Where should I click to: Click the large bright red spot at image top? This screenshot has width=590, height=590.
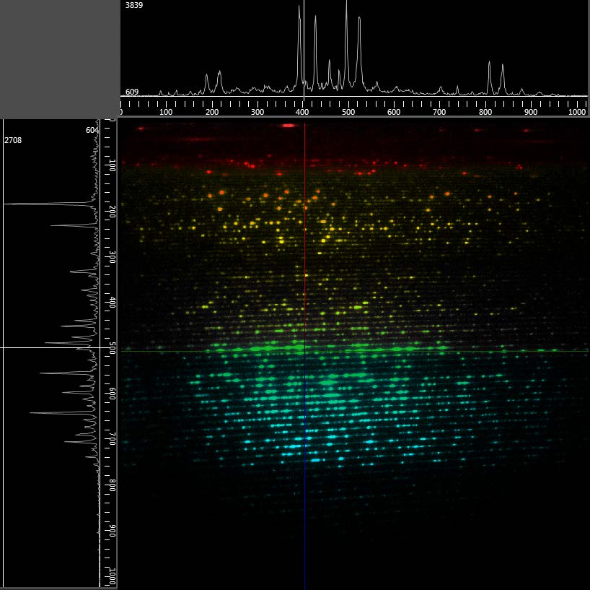point(289,126)
